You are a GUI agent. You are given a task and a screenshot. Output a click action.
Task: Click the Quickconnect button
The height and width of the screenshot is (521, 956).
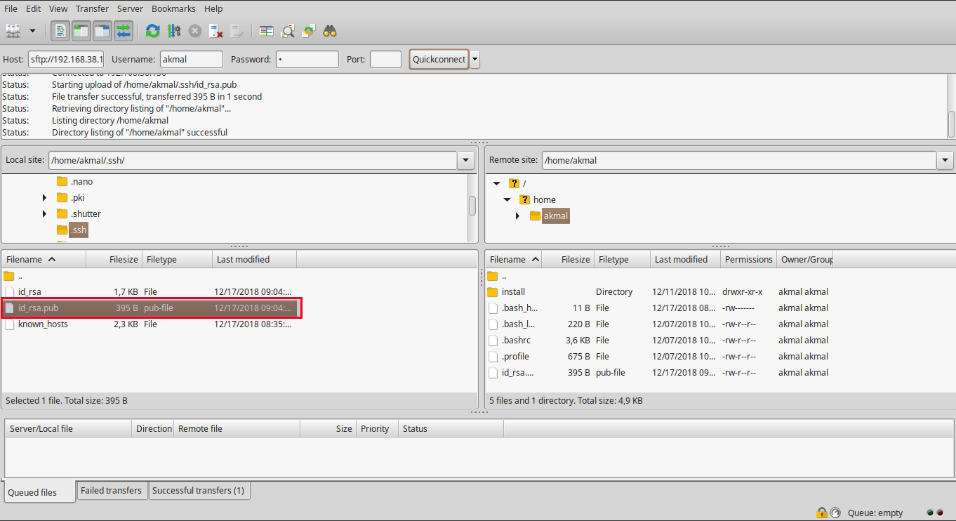point(439,60)
